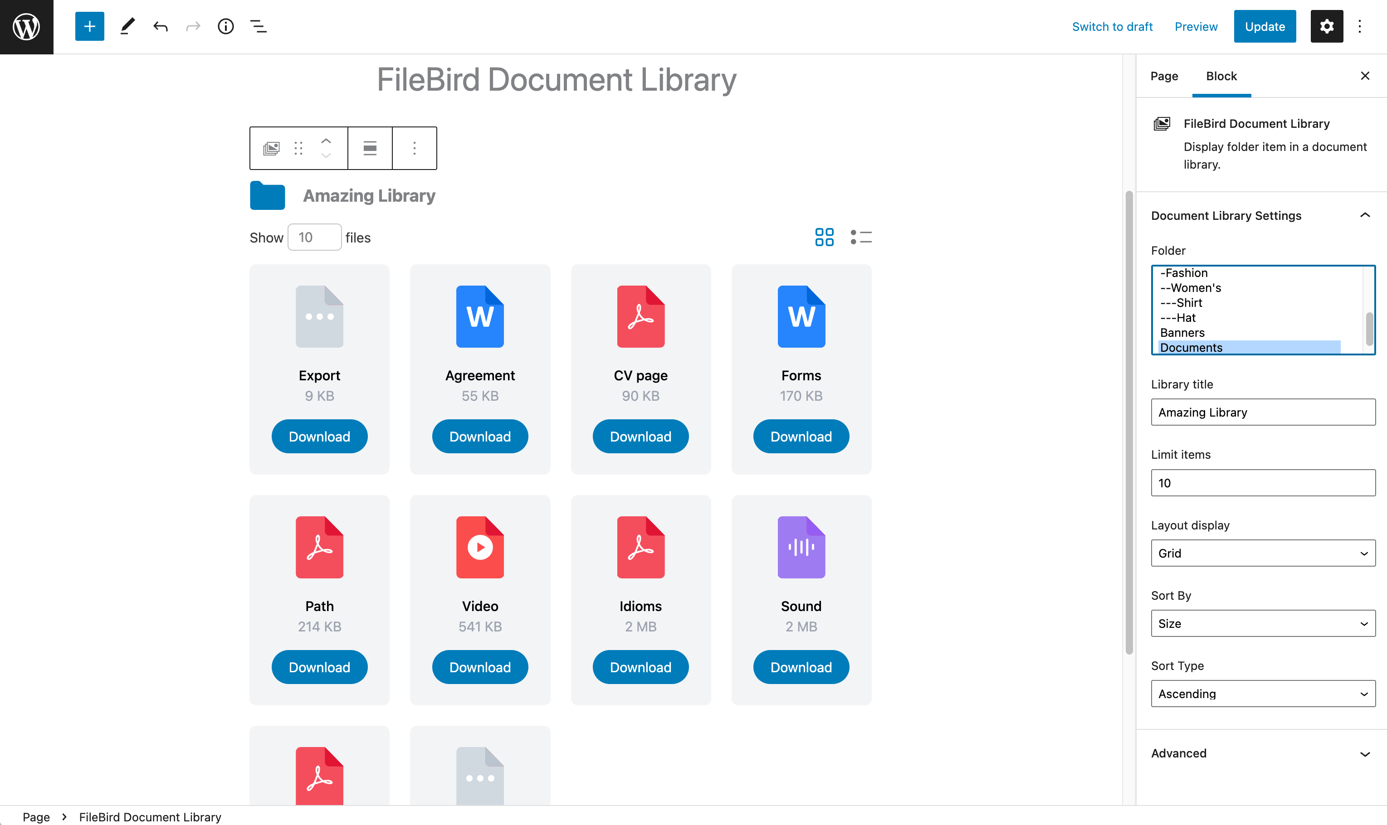Click the list layout view icon
Screen dimensions: 1387x825
point(860,236)
